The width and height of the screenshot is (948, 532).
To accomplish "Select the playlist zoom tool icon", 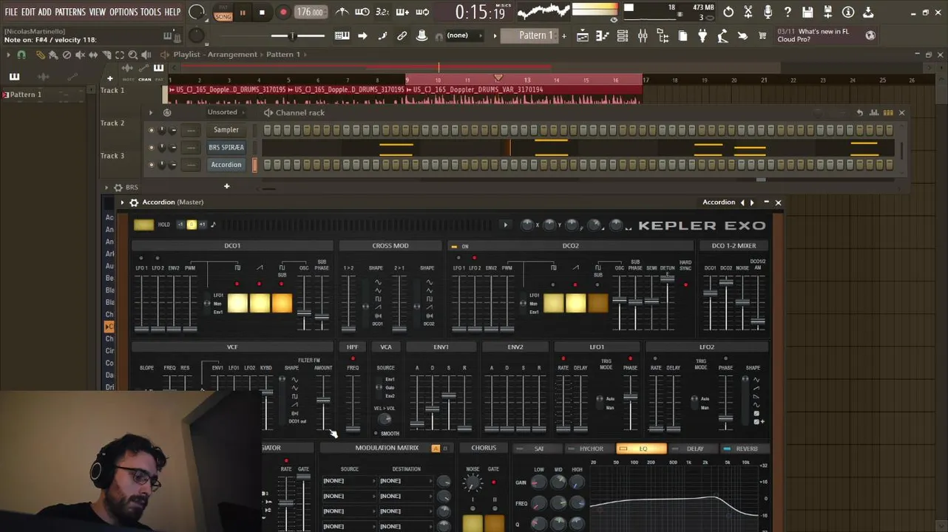I will click(x=132, y=55).
